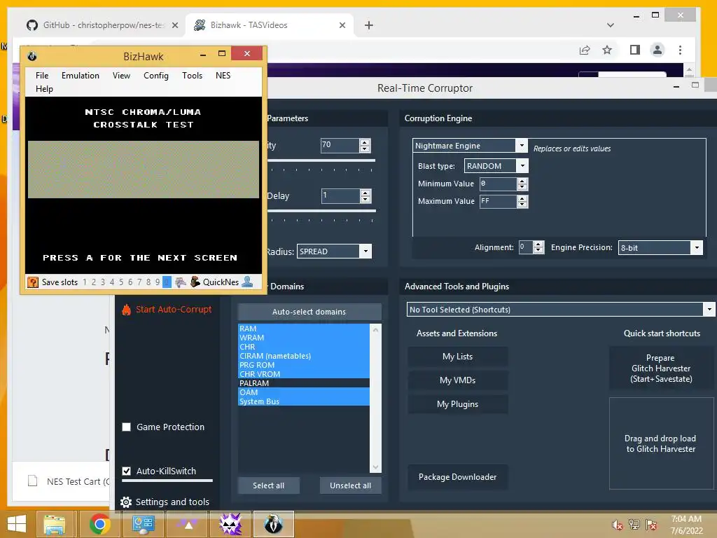Click the muted volume tray icon

[x=618, y=525]
